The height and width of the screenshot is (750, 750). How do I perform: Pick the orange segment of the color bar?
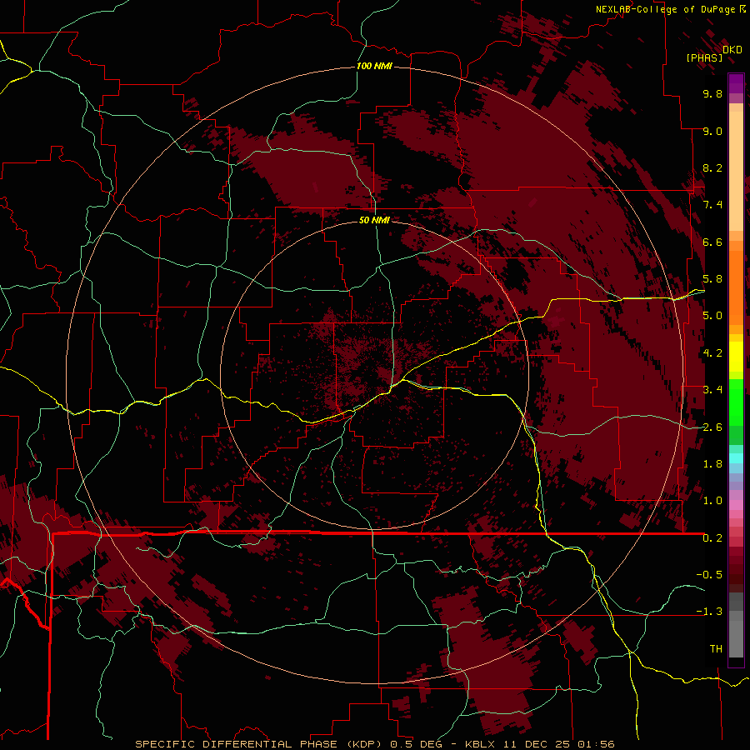(736, 287)
